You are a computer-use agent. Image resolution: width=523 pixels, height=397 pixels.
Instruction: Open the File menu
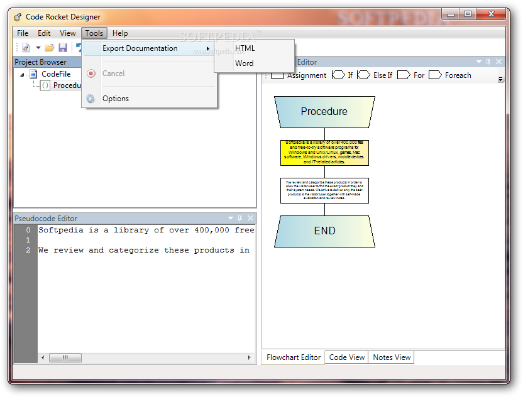(x=23, y=33)
